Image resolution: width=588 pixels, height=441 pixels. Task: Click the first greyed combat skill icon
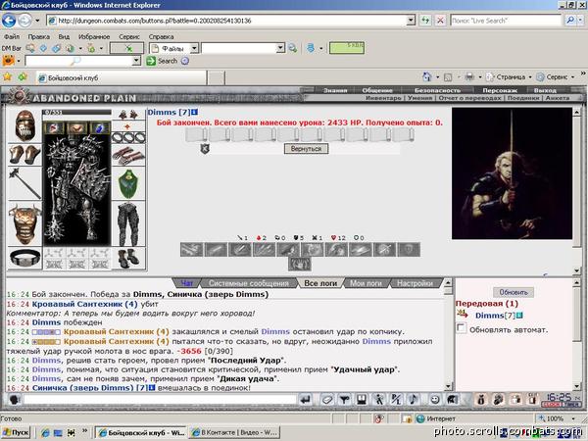(x=192, y=250)
